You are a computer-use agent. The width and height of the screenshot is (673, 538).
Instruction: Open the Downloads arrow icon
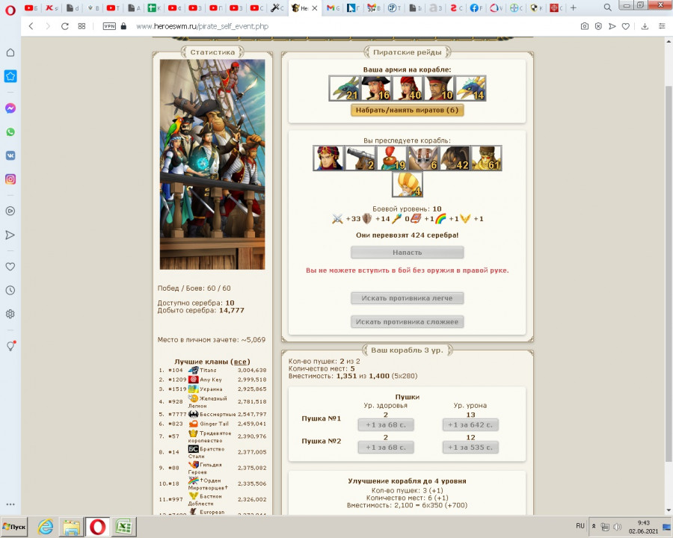tap(645, 26)
